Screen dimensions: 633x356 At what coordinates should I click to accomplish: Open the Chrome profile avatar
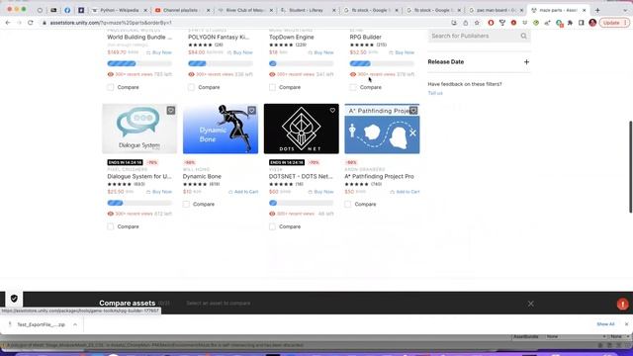592,23
